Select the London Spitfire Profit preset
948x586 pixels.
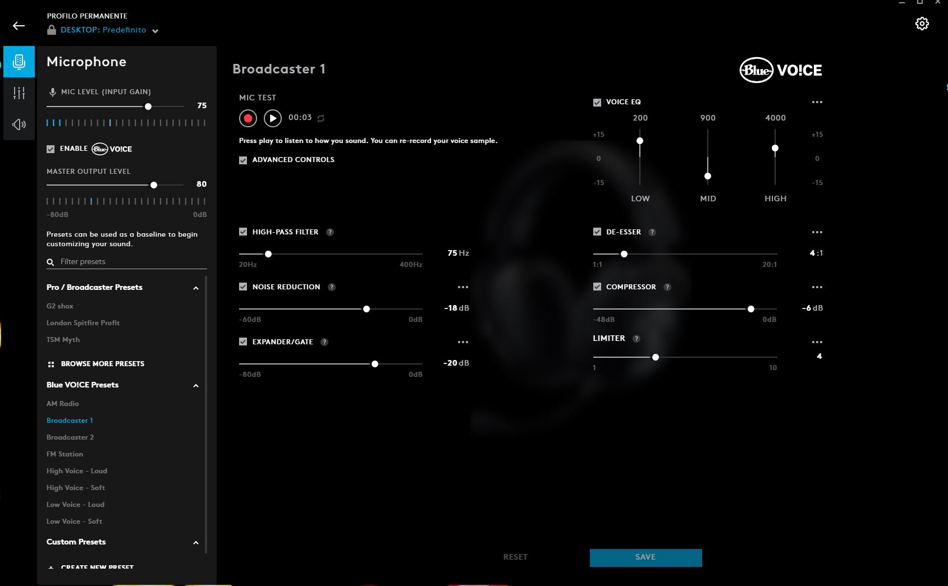click(83, 323)
